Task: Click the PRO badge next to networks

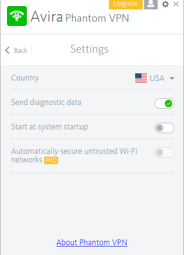Action: [51, 160]
